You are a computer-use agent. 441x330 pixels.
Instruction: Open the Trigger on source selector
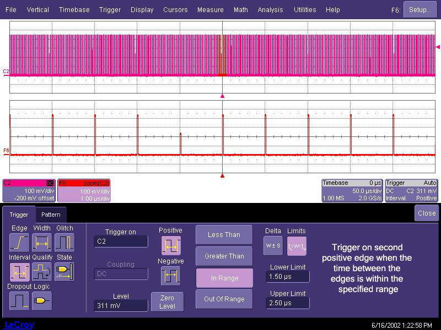[120, 241]
